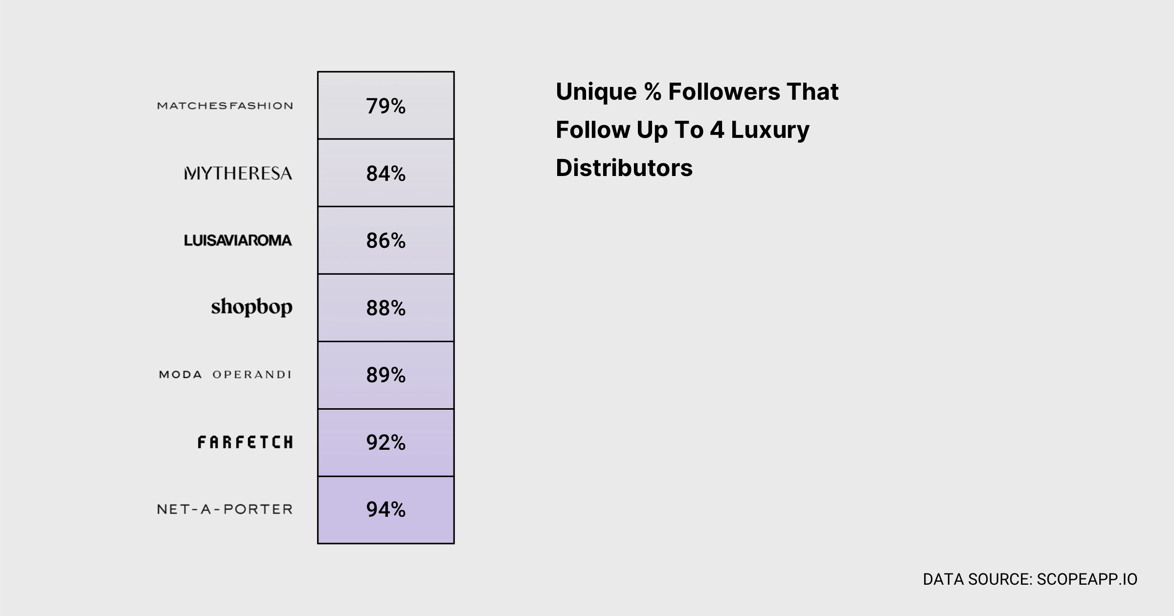Click the MYTHERESA logo
Viewport: 1174px width, 616px height.
tap(238, 173)
